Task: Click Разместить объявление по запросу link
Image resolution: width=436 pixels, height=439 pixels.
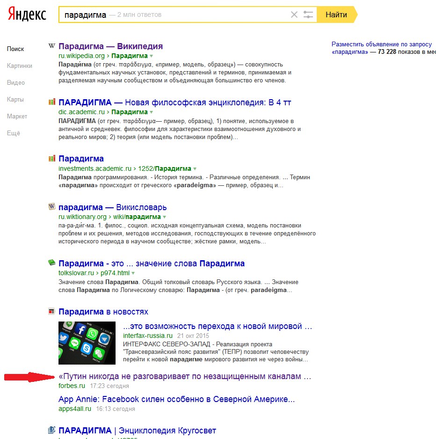Action: click(x=382, y=44)
